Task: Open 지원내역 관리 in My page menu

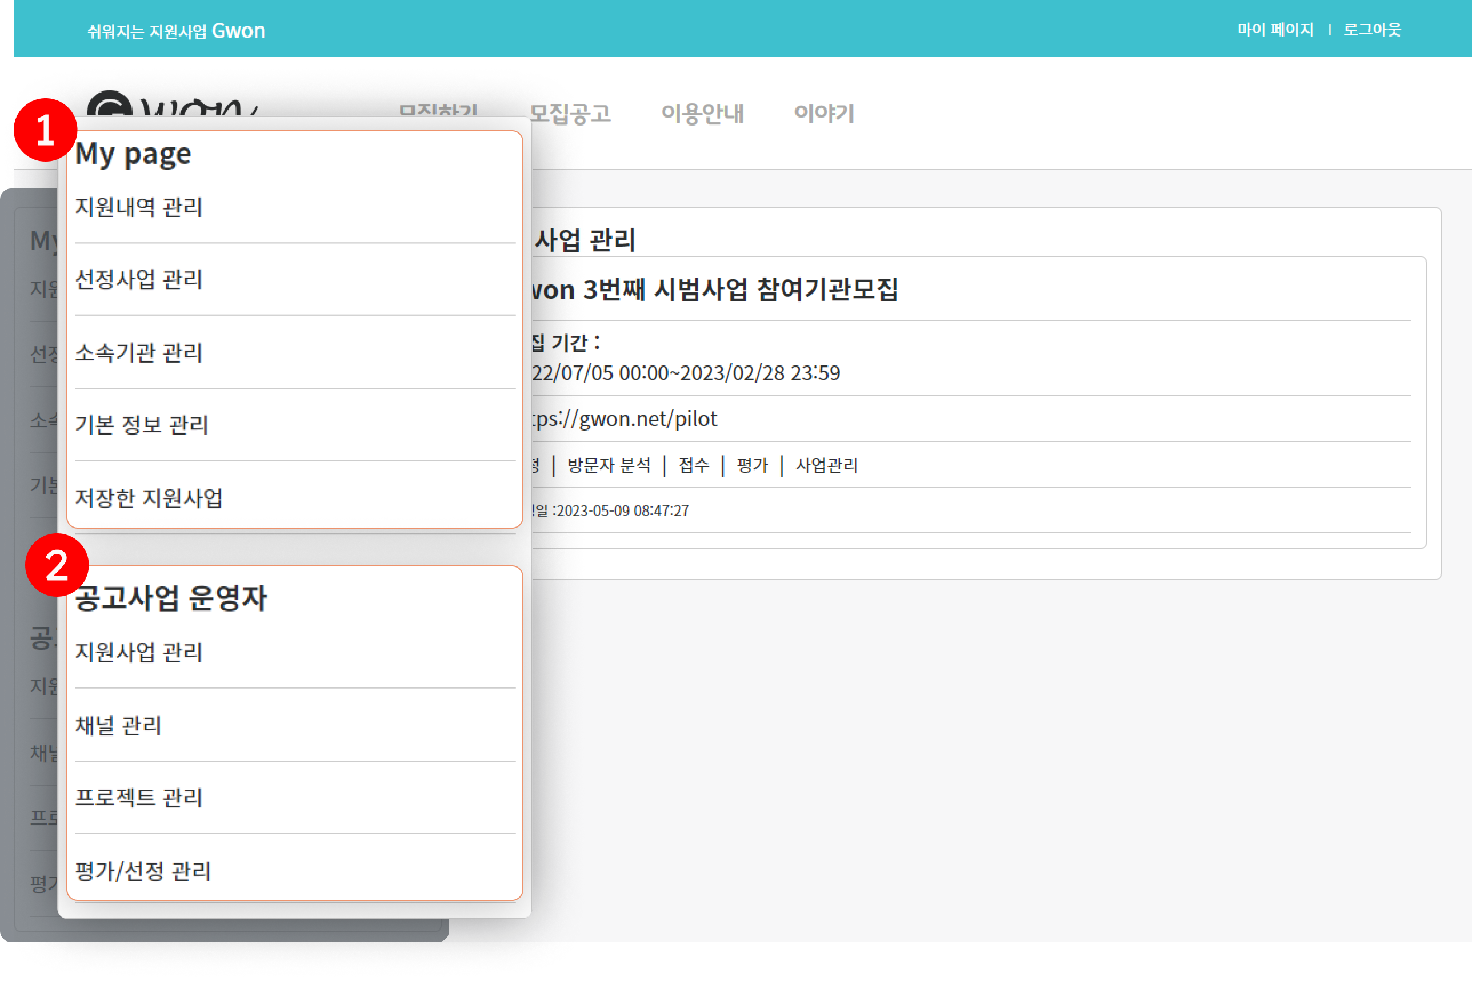Action: [x=138, y=207]
